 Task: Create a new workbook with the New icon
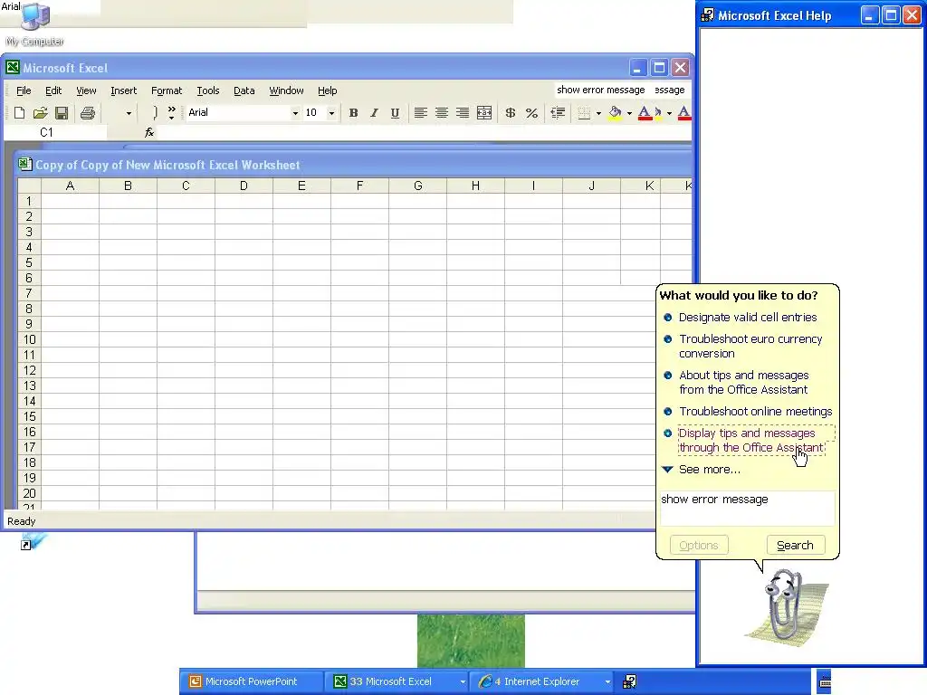coord(19,112)
